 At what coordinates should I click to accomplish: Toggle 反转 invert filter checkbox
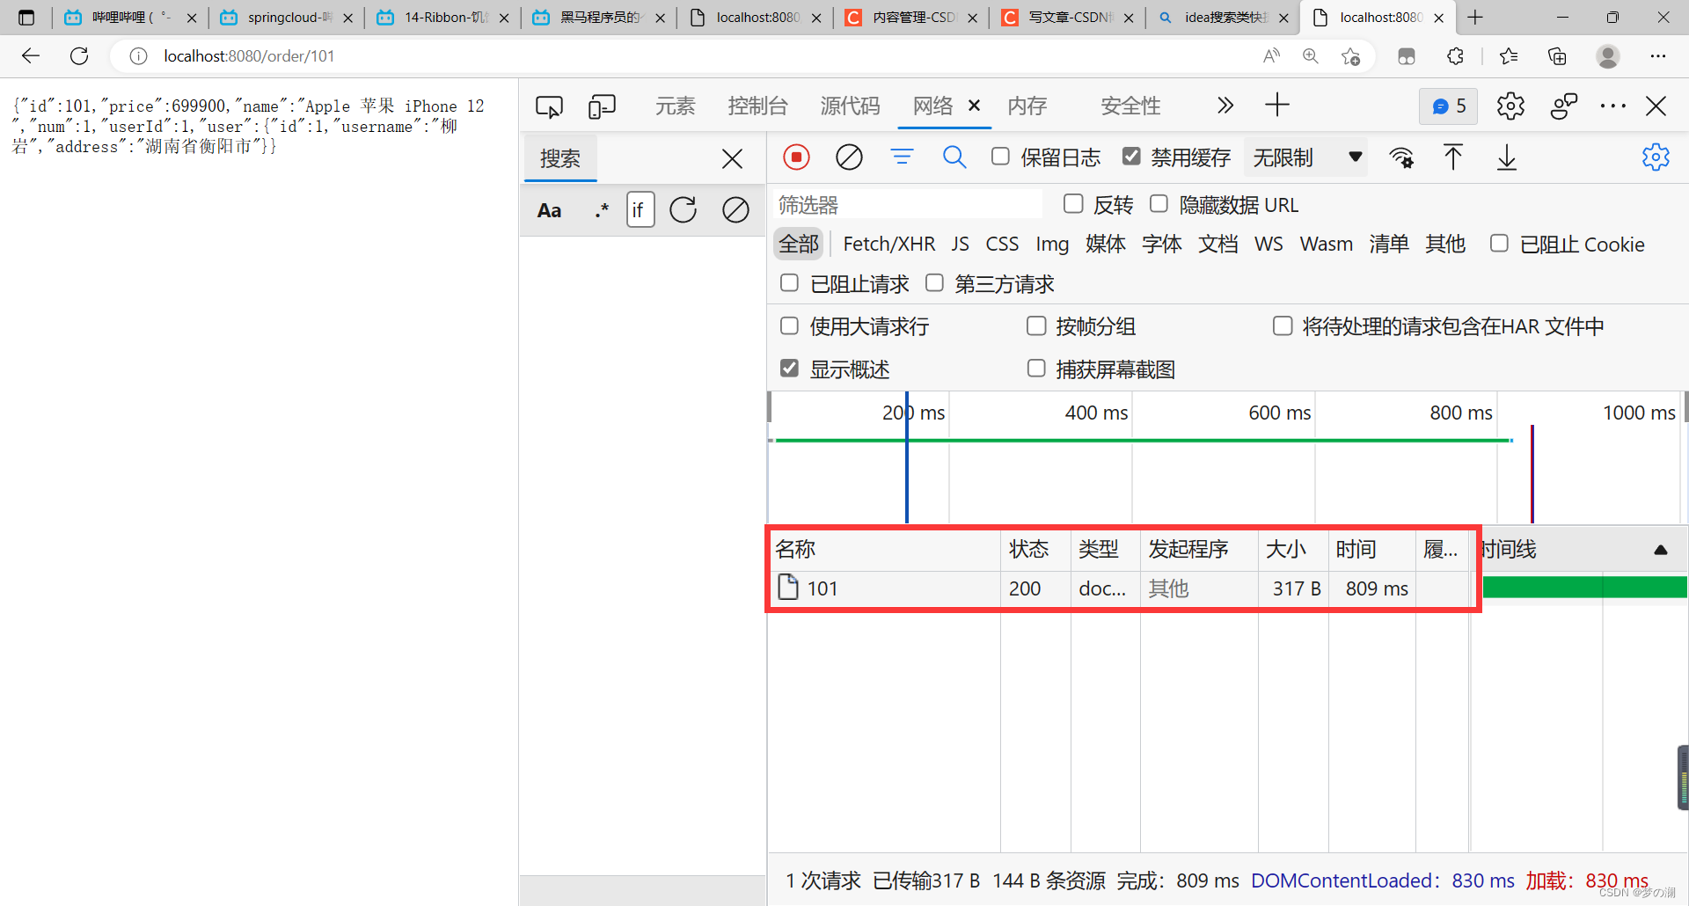click(x=1073, y=204)
